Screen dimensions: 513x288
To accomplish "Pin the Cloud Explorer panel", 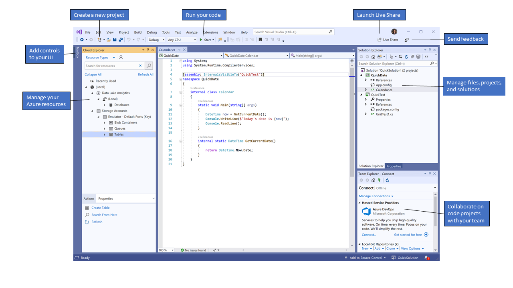I will tap(148, 50).
